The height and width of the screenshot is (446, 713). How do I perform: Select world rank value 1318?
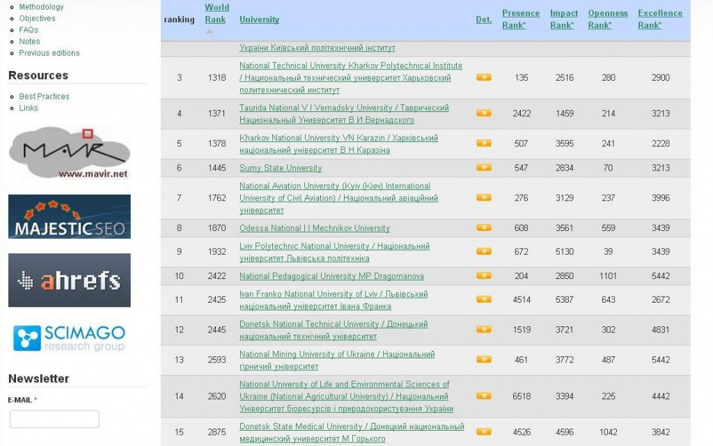coord(217,77)
